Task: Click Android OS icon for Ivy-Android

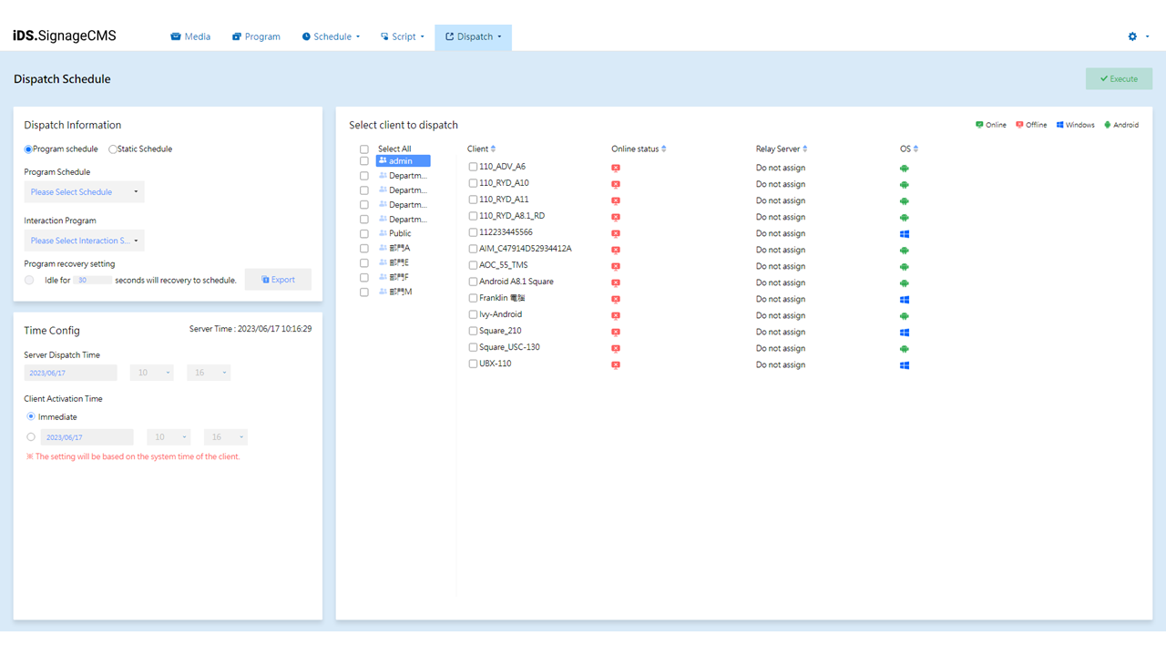Action: (905, 316)
